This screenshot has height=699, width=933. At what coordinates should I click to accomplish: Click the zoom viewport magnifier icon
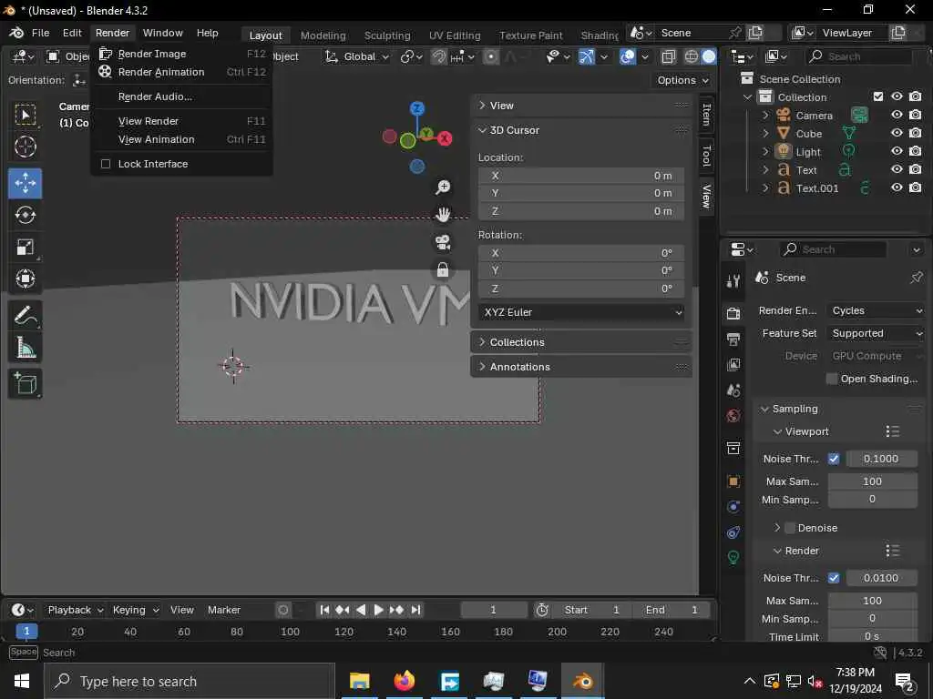point(443,187)
